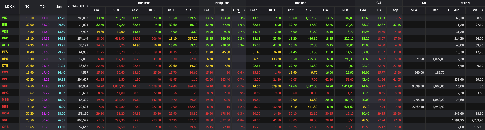Click SBS surplus sell value 2,942,40
Viewport: 485px width, 130px height.
point(439,107)
